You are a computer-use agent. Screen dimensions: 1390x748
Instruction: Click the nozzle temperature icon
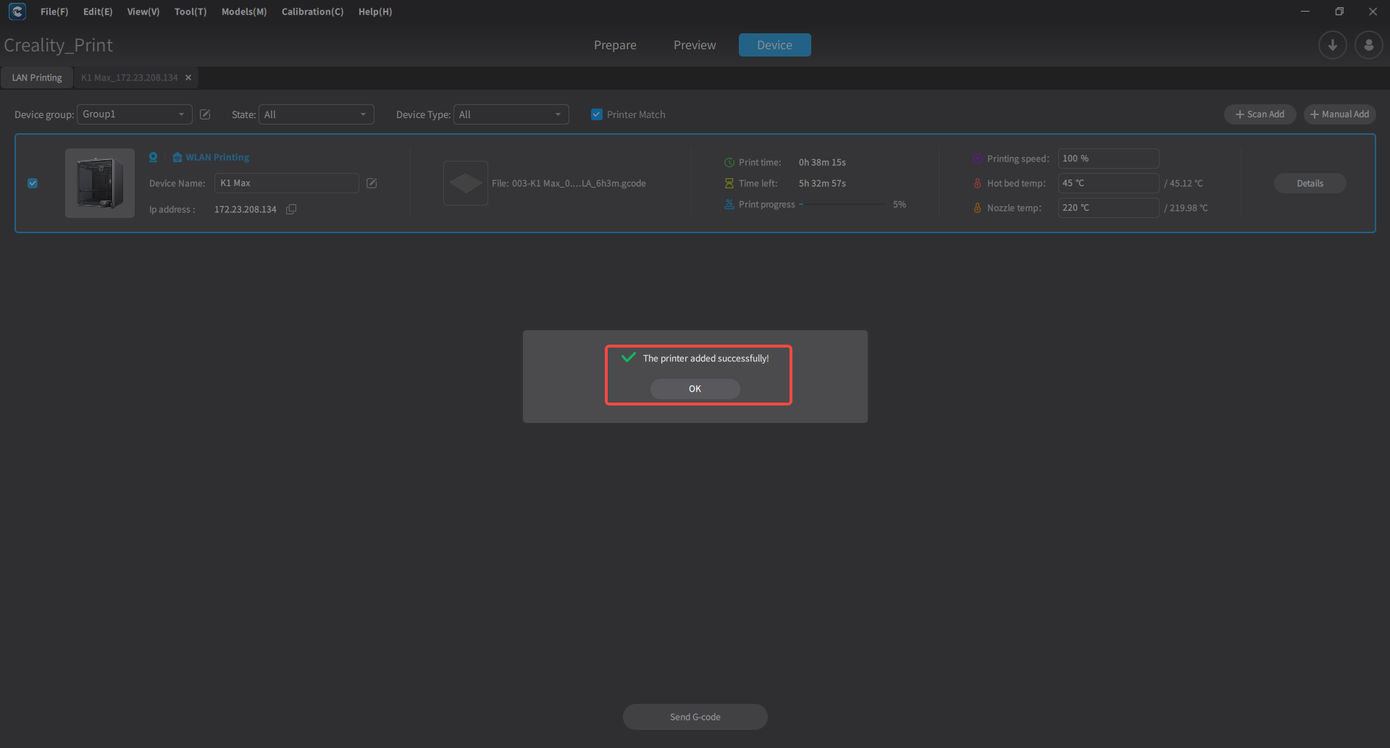tap(978, 208)
